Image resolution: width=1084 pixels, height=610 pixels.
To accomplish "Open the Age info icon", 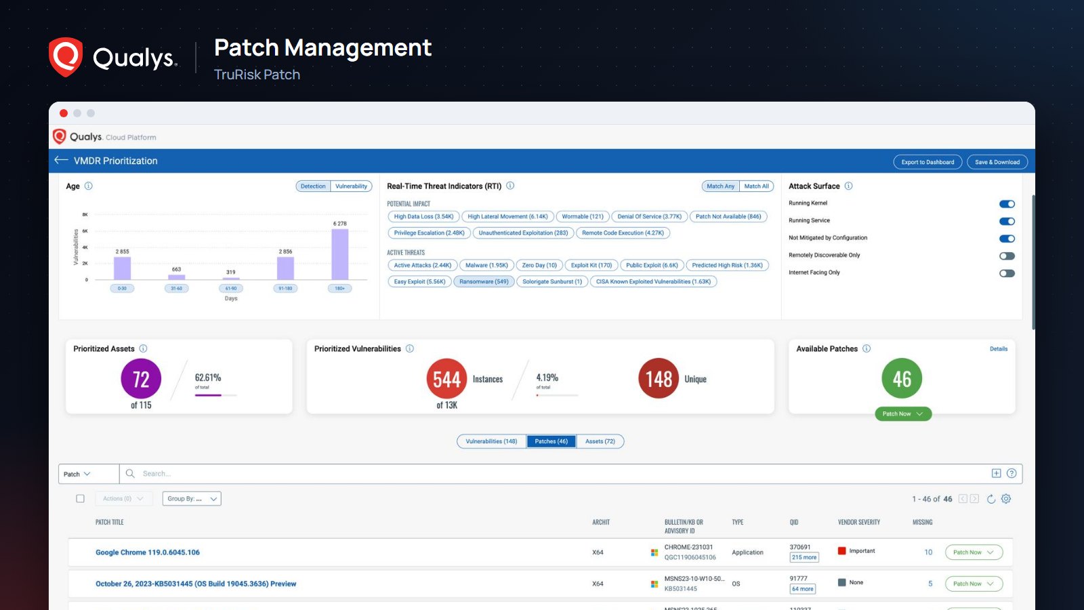I will (x=88, y=186).
